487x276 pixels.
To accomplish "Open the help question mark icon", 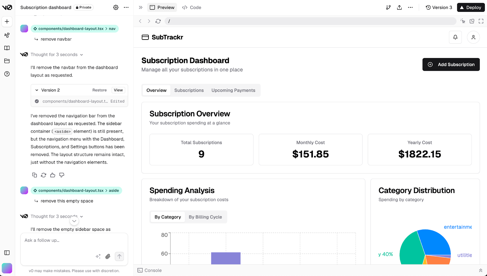I will [x=7, y=74].
